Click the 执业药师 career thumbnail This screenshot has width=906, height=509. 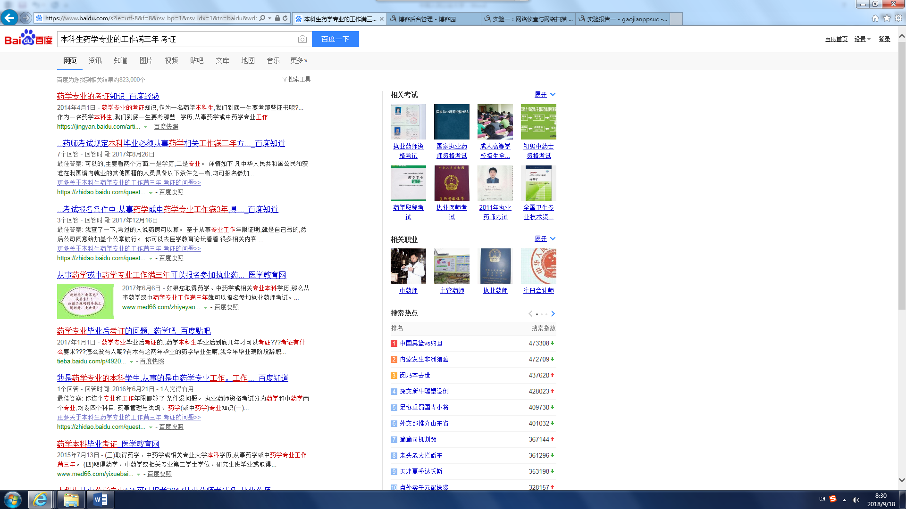(x=495, y=266)
